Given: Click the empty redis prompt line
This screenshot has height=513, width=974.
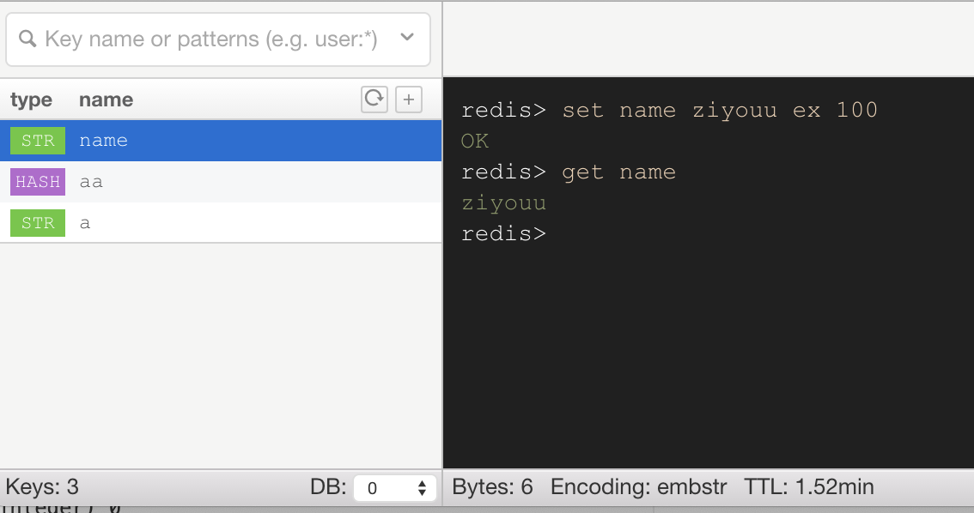Looking at the screenshot, I should tap(504, 234).
